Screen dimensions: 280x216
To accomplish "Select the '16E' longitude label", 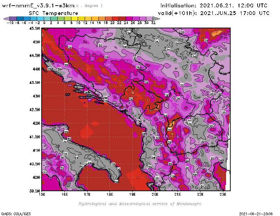I will point(65,194).
